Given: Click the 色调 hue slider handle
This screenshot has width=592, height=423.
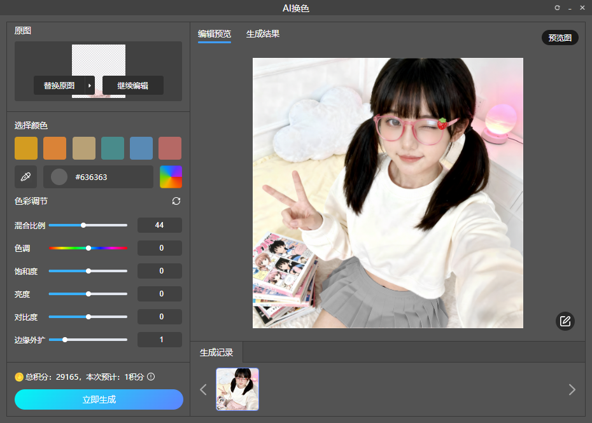Looking at the screenshot, I should [88, 248].
